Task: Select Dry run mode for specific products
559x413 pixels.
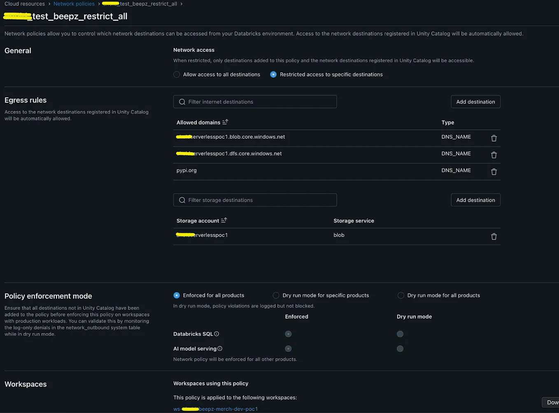Action: click(276, 295)
